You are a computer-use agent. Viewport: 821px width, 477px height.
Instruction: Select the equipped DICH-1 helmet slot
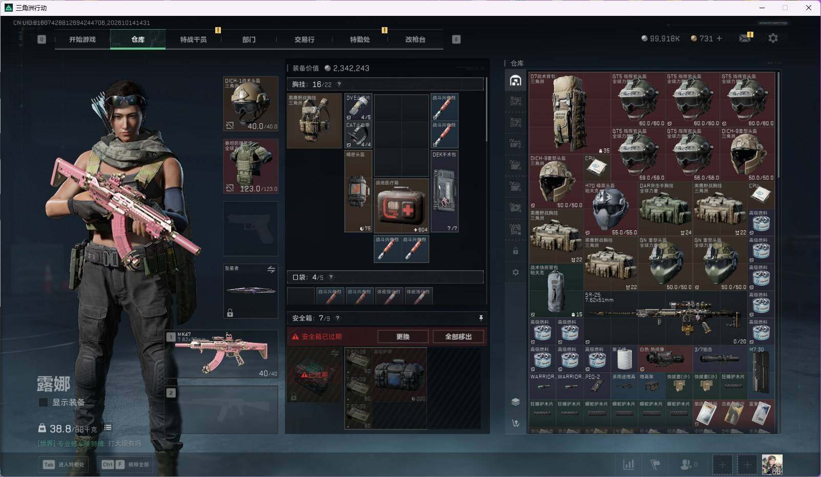(251, 103)
